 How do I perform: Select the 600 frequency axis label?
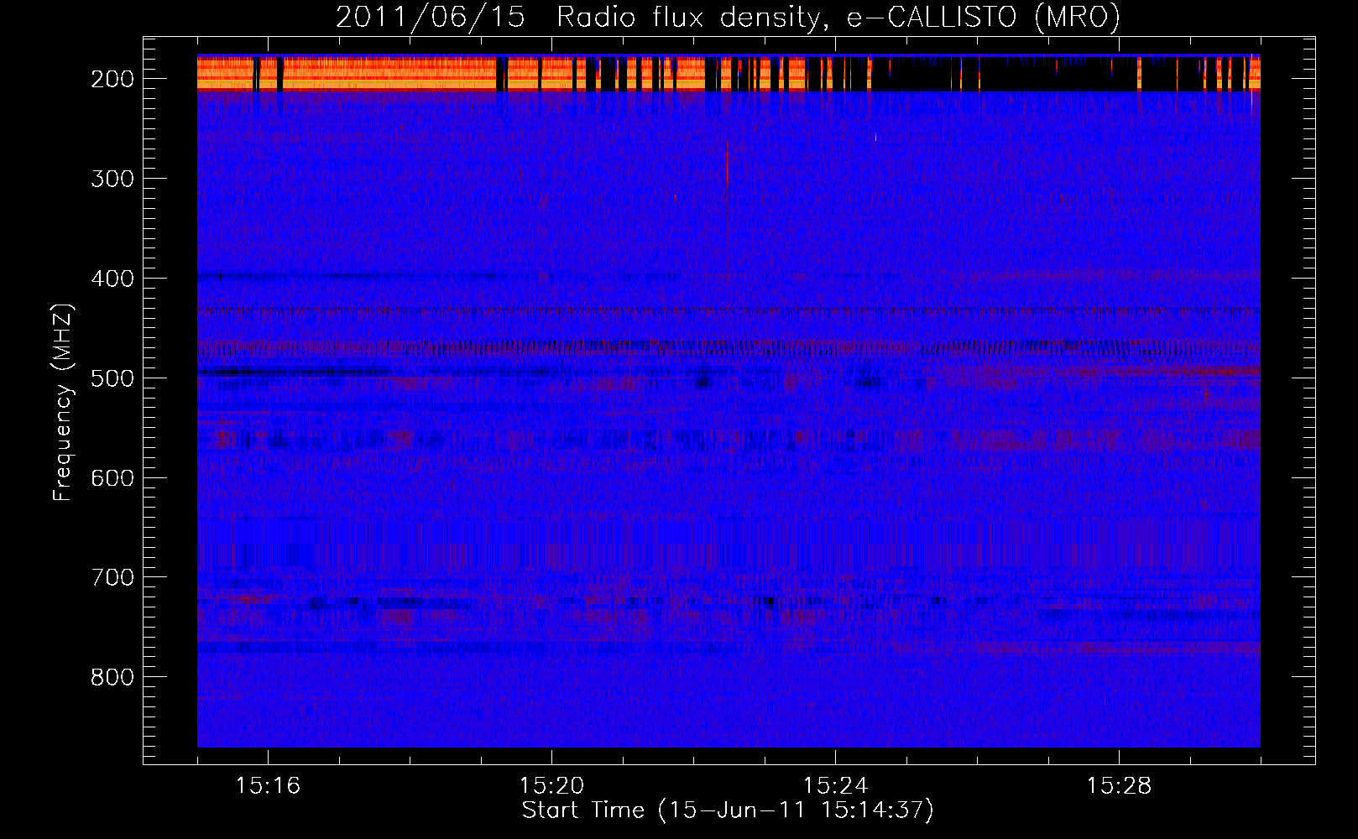112,478
